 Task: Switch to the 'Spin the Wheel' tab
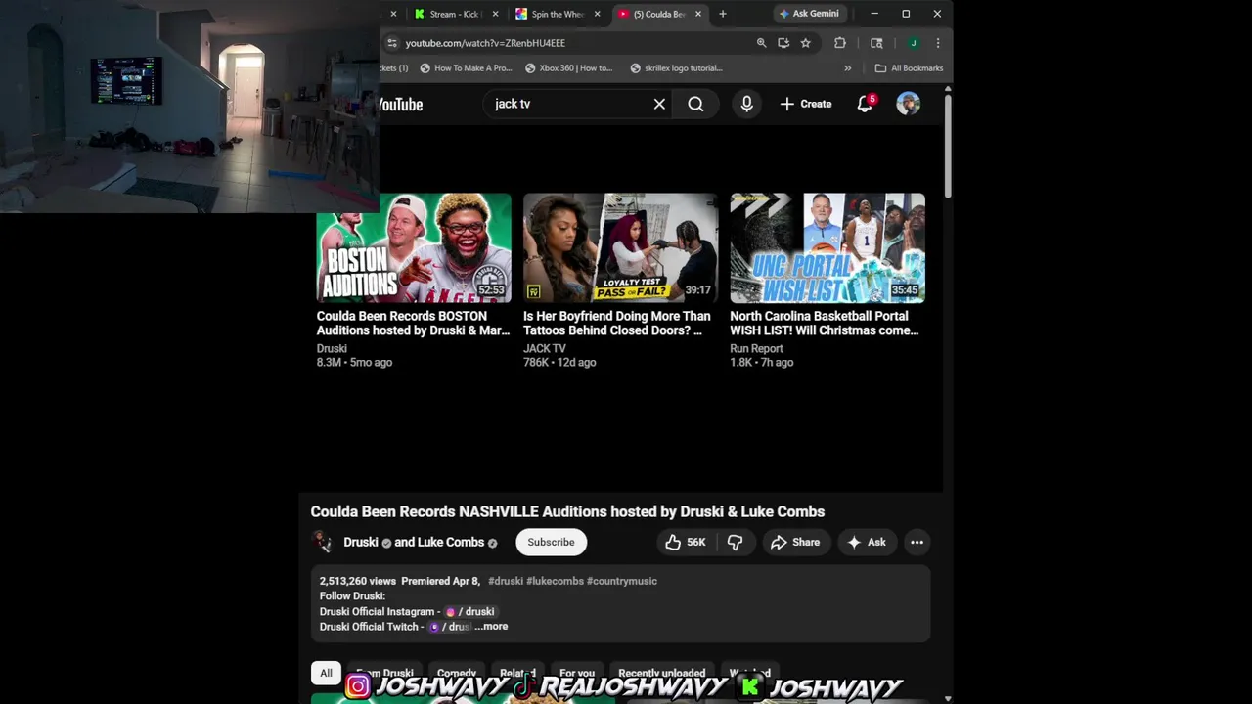click(x=550, y=14)
